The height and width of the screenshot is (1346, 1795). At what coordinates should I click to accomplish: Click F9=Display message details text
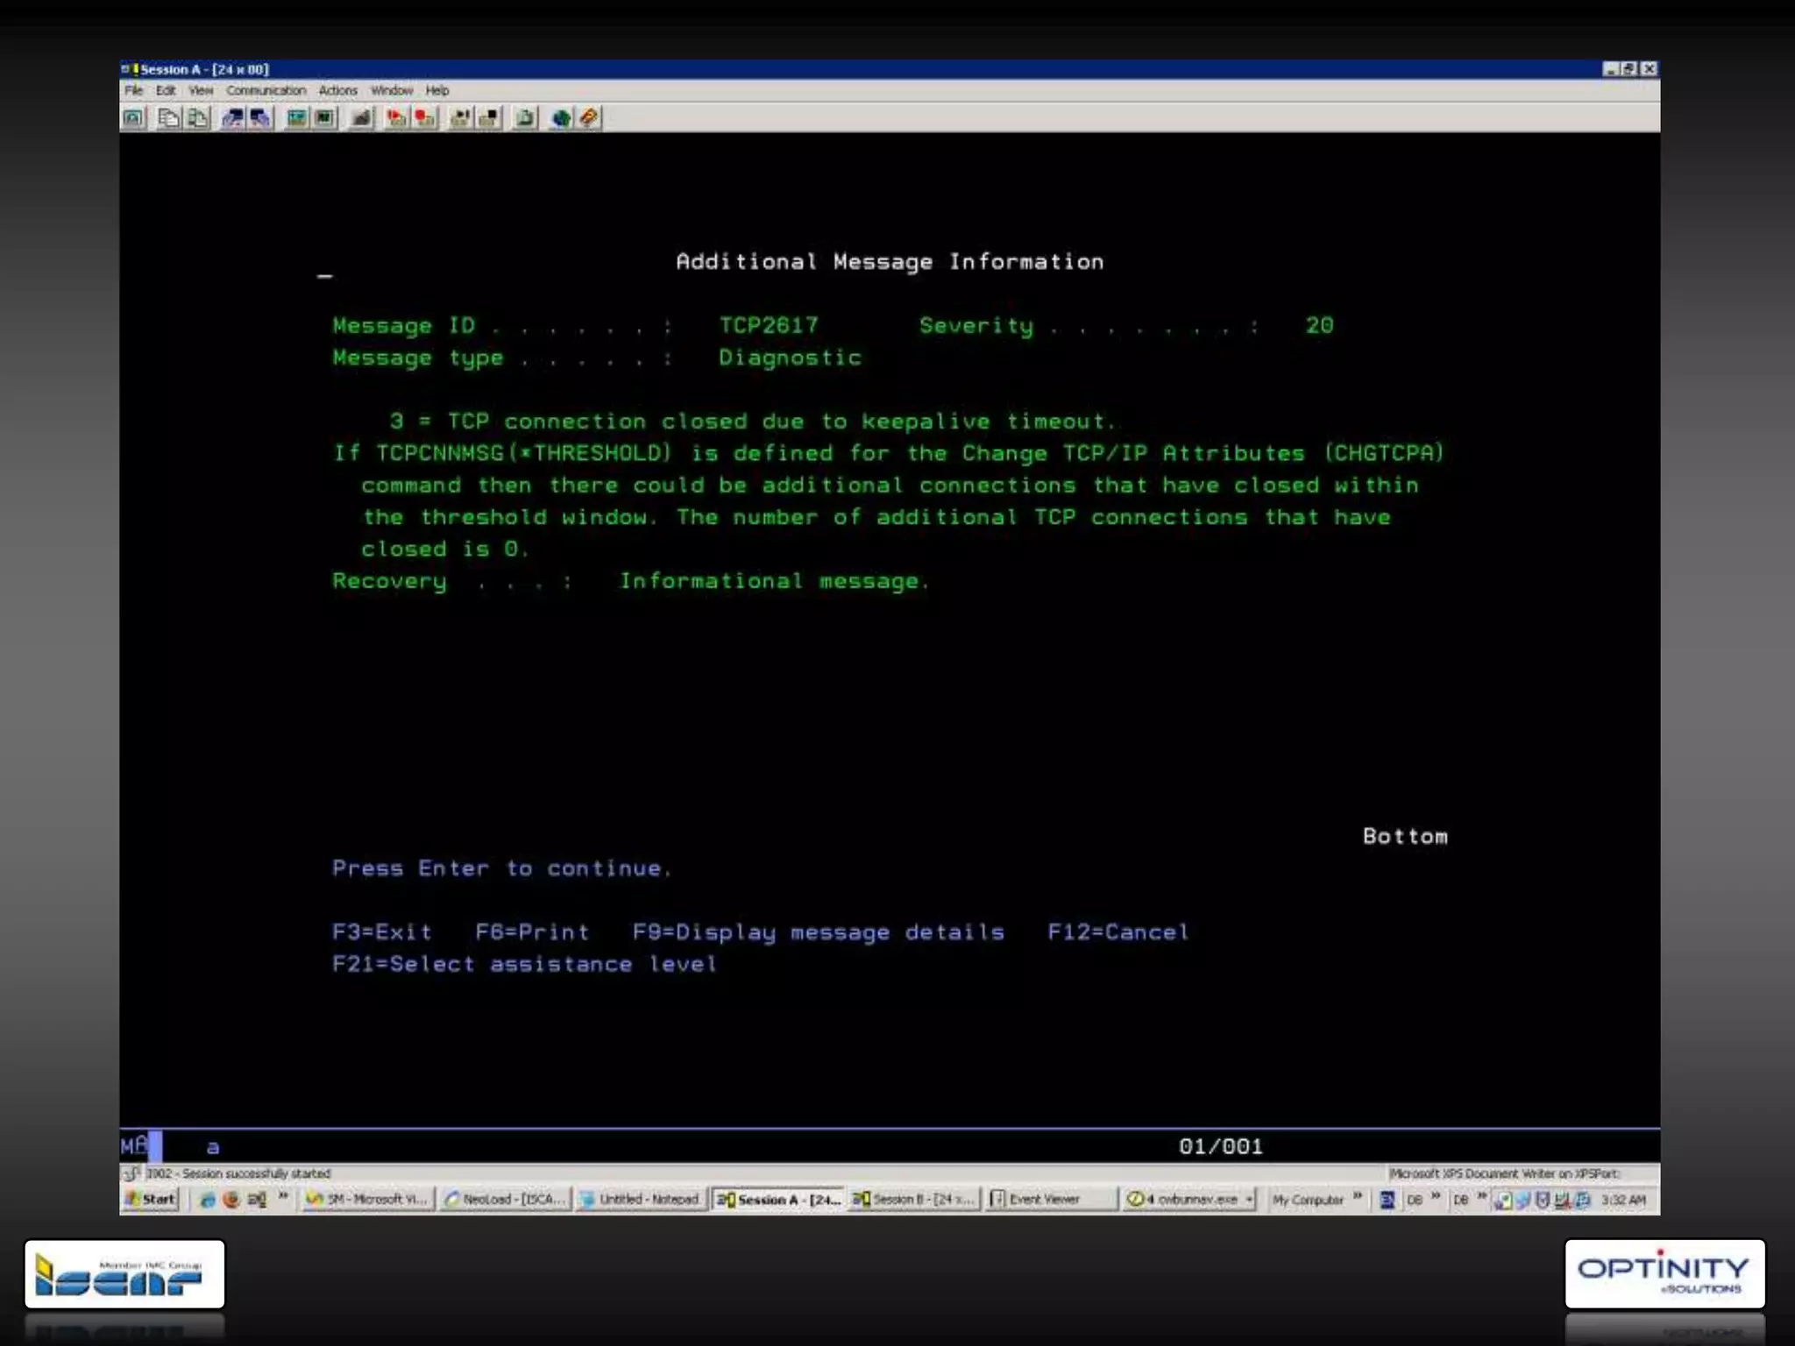pos(818,932)
